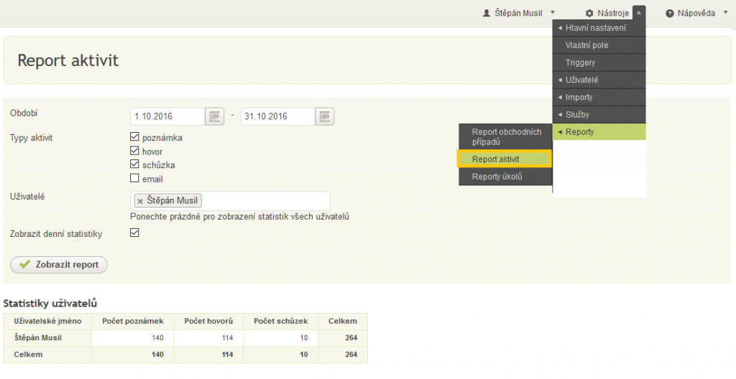Select Report aktivit menu entry
The height and width of the screenshot is (379, 736).
505,159
